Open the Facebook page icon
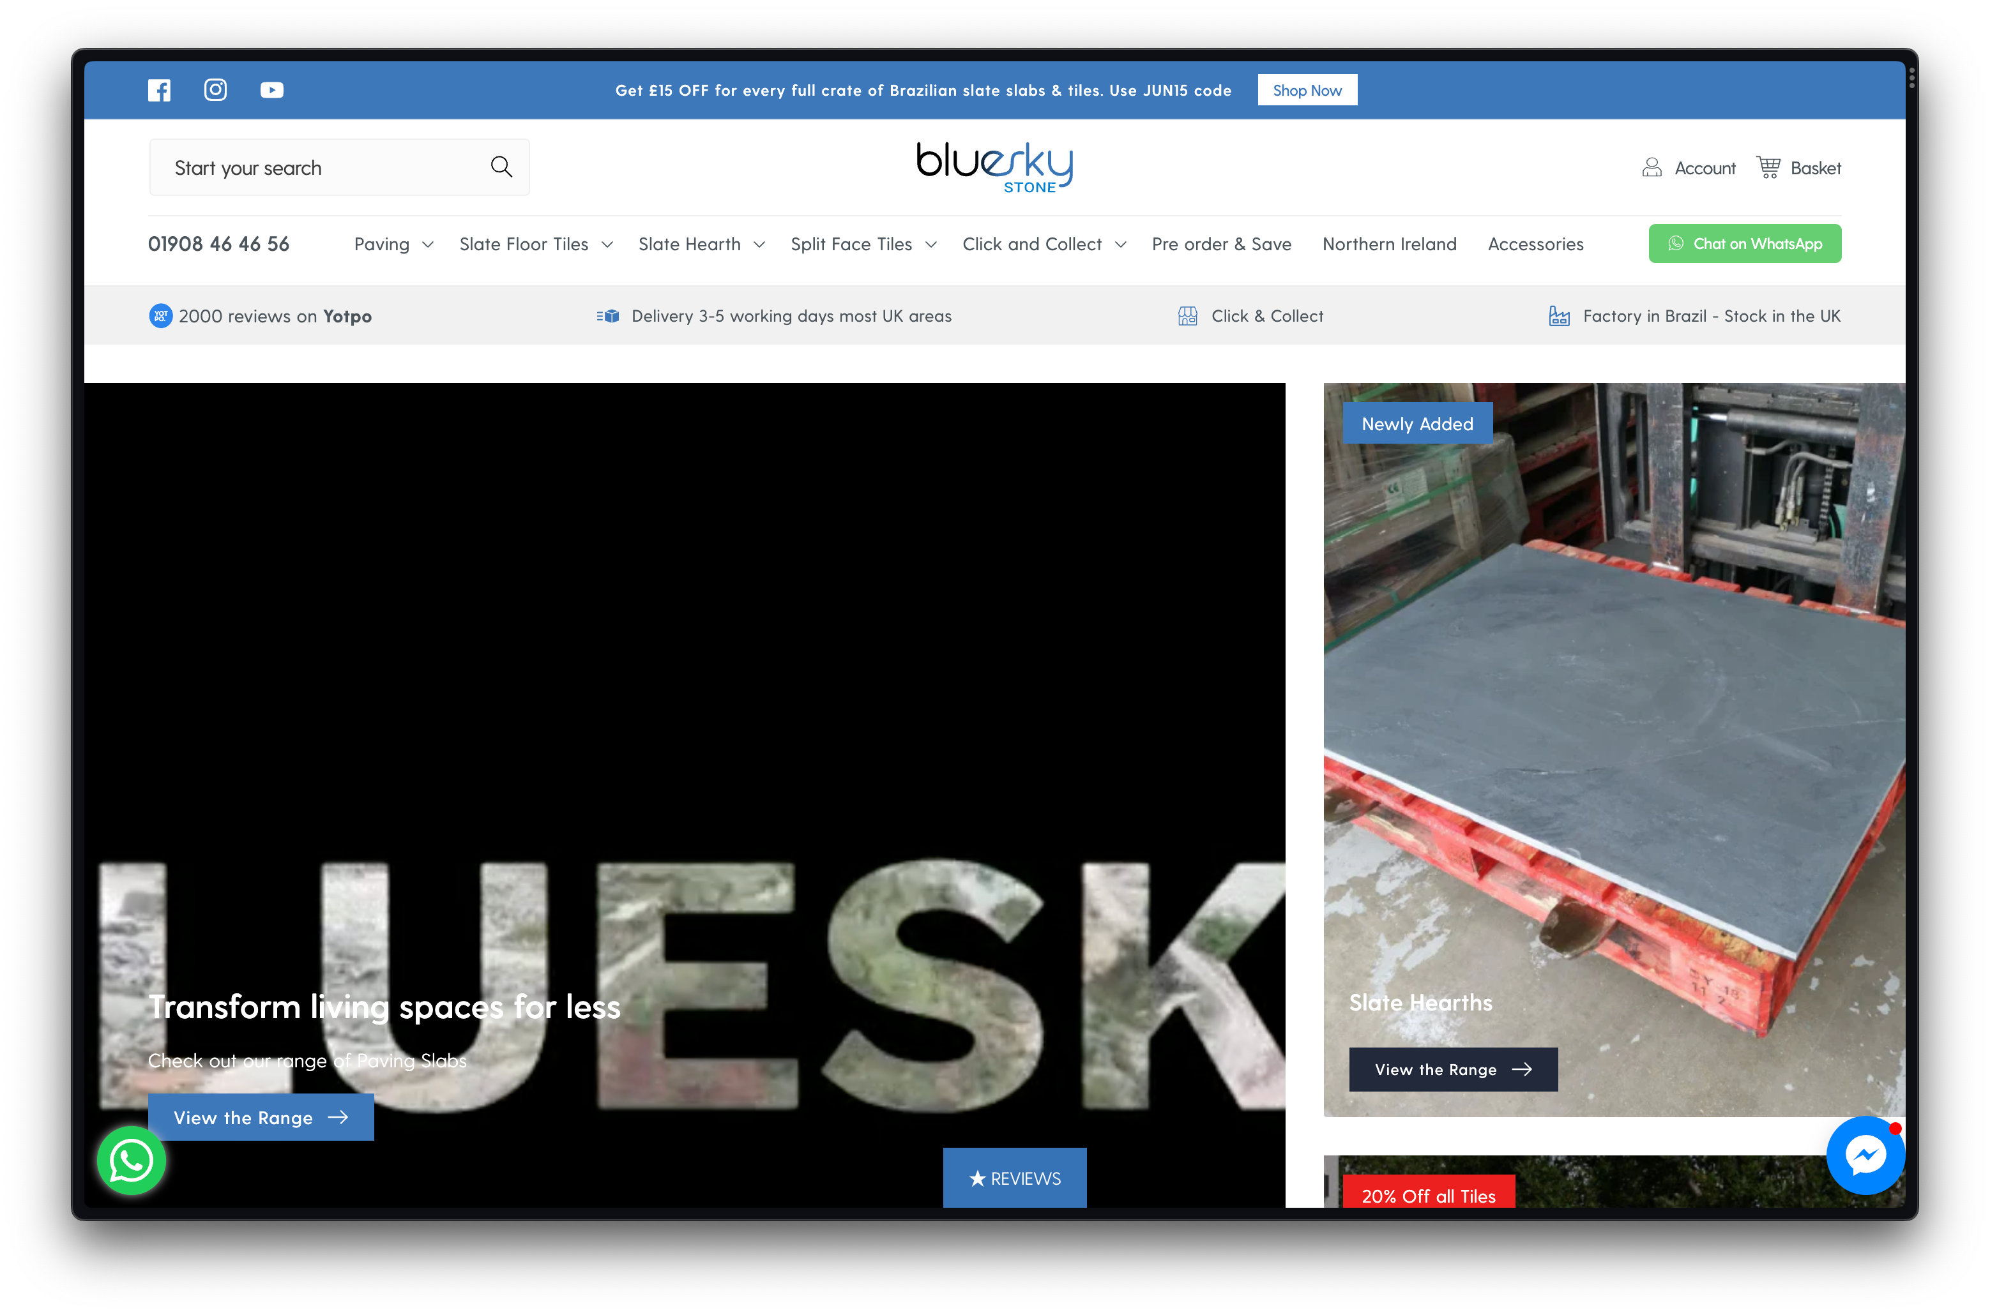The image size is (1990, 1315). point(158,90)
